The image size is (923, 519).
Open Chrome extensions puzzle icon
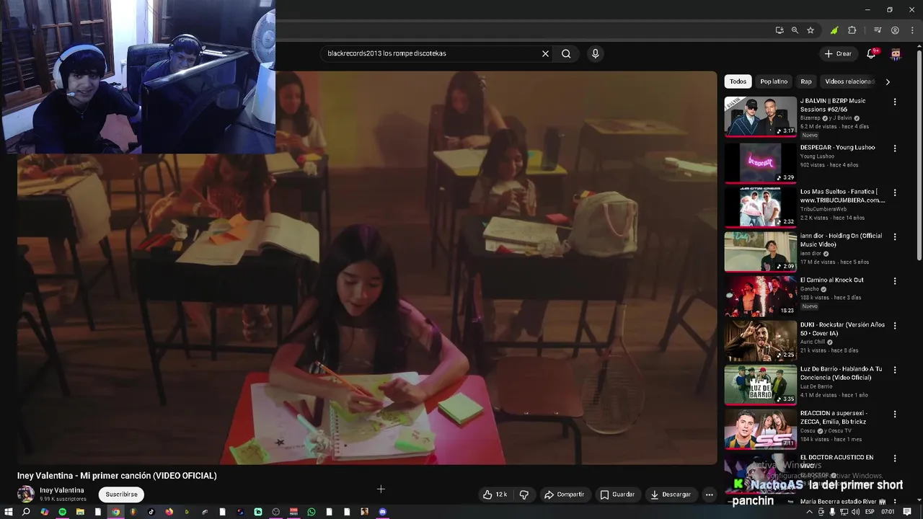pyautogui.click(x=852, y=30)
